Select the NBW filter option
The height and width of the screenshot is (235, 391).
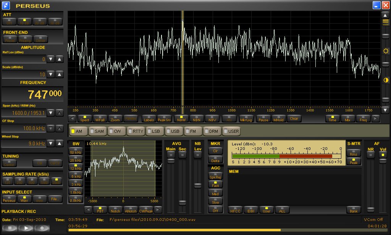pos(181,119)
